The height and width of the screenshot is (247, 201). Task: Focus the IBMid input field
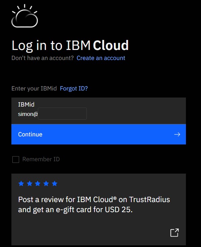[x=98, y=111]
